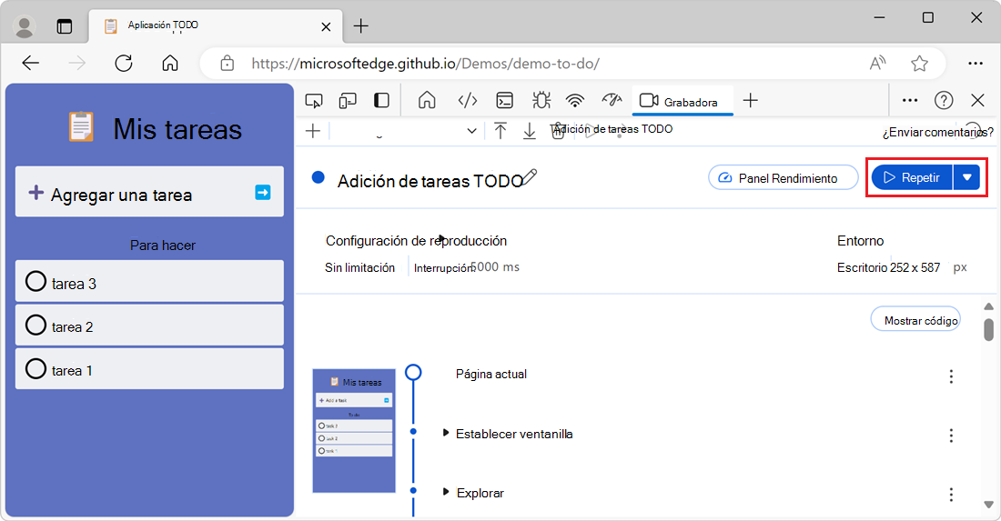The image size is (1001, 521).
Task: Add more tools with plus in DevTools
Action: [x=751, y=100]
